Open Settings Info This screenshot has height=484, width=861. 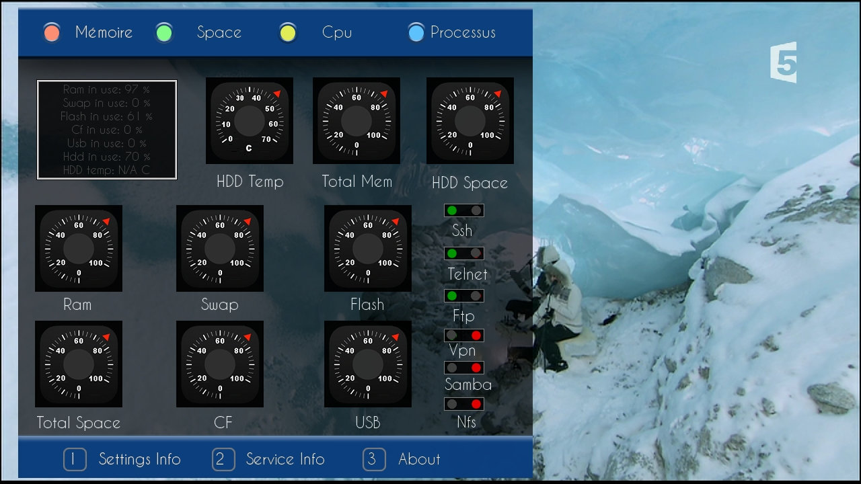click(x=140, y=459)
